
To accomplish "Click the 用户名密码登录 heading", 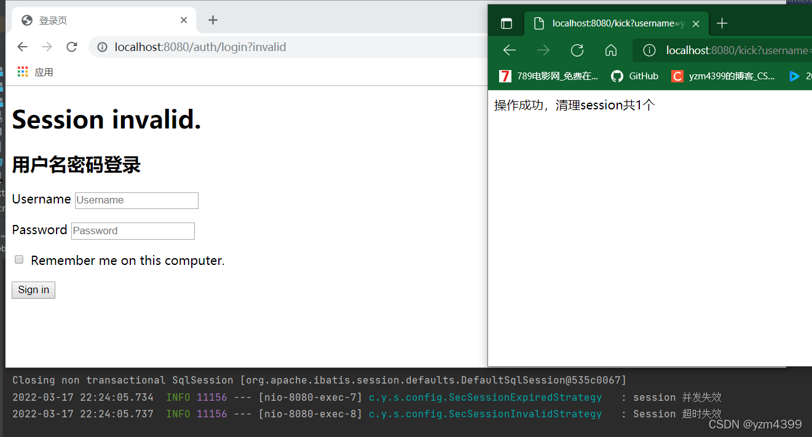I will pyautogui.click(x=76, y=165).
